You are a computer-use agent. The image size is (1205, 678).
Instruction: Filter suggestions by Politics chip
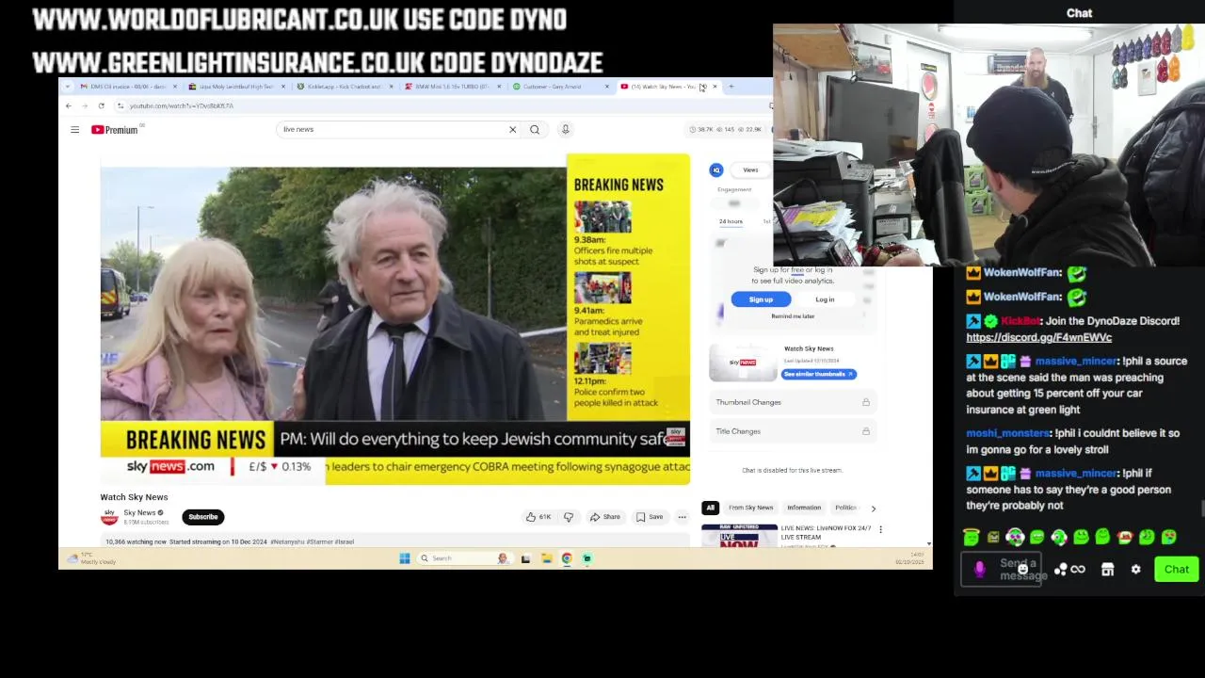click(x=845, y=508)
